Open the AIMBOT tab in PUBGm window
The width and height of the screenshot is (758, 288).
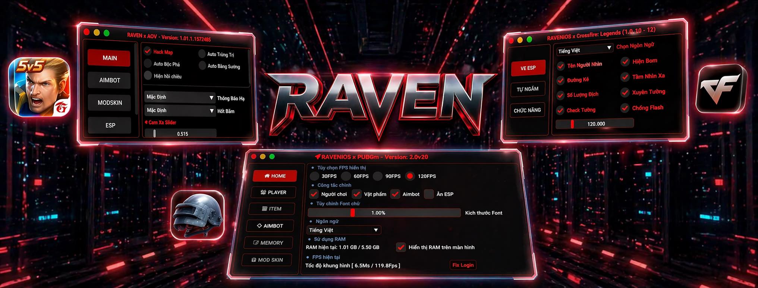coord(270,226)
